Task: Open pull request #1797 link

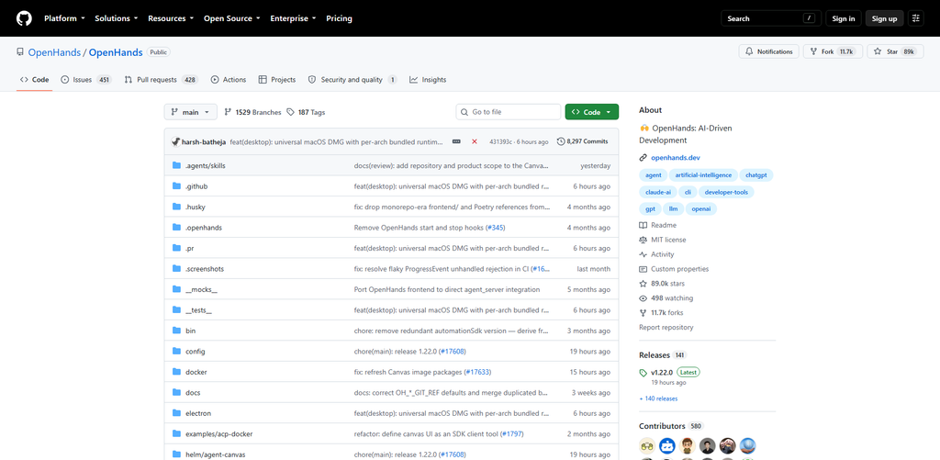Action: (x=511, y=433)
